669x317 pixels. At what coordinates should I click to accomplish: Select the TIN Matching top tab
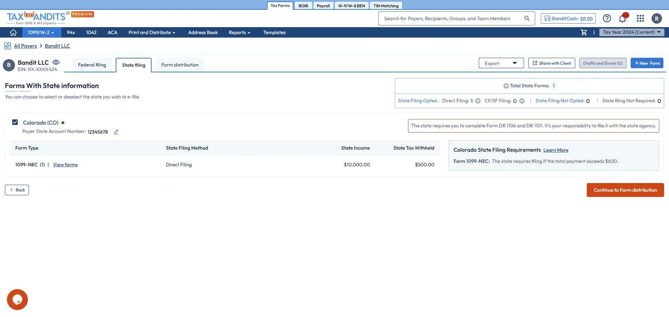pos(386,6)
